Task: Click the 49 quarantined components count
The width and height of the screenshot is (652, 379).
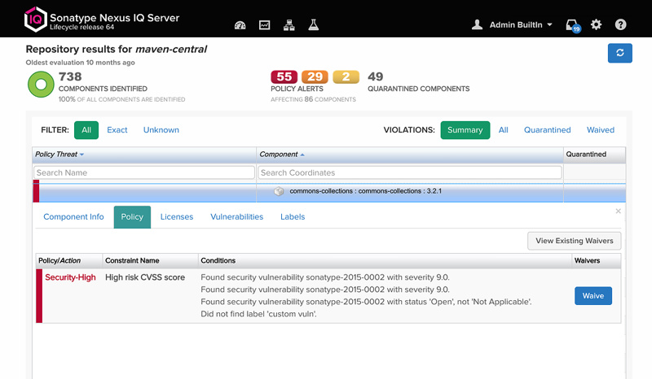Action: click(376, 76)
